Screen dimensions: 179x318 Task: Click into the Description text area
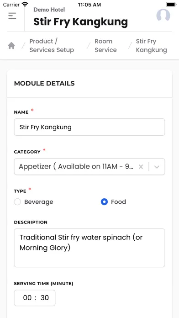coord(89,248)
